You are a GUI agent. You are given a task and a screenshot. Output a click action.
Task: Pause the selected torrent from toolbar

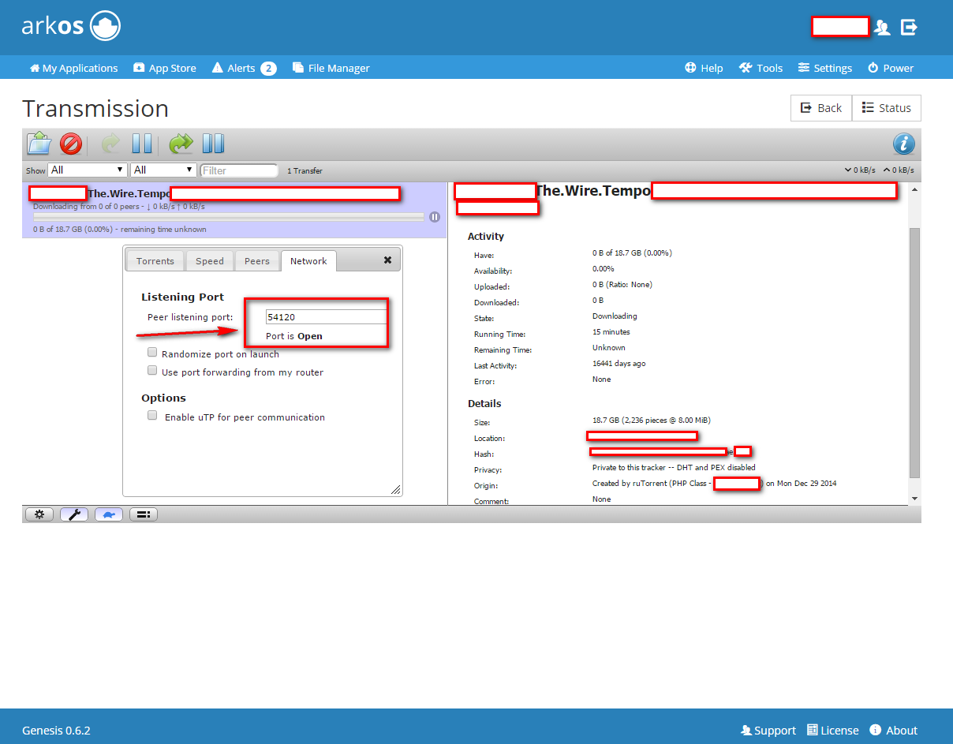tap(142, 144)
